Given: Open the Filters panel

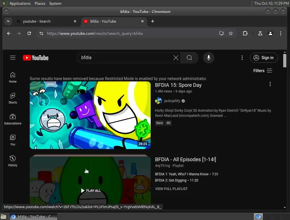Looking at the screenshot, I should 263,71.
